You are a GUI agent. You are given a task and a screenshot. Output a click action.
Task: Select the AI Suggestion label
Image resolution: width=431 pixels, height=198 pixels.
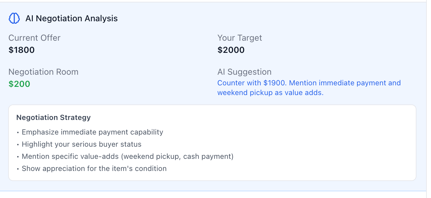tap(244, 72)
